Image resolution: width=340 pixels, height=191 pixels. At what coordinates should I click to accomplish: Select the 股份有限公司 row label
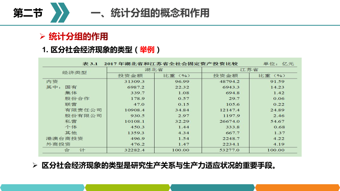tap(83, 115)
